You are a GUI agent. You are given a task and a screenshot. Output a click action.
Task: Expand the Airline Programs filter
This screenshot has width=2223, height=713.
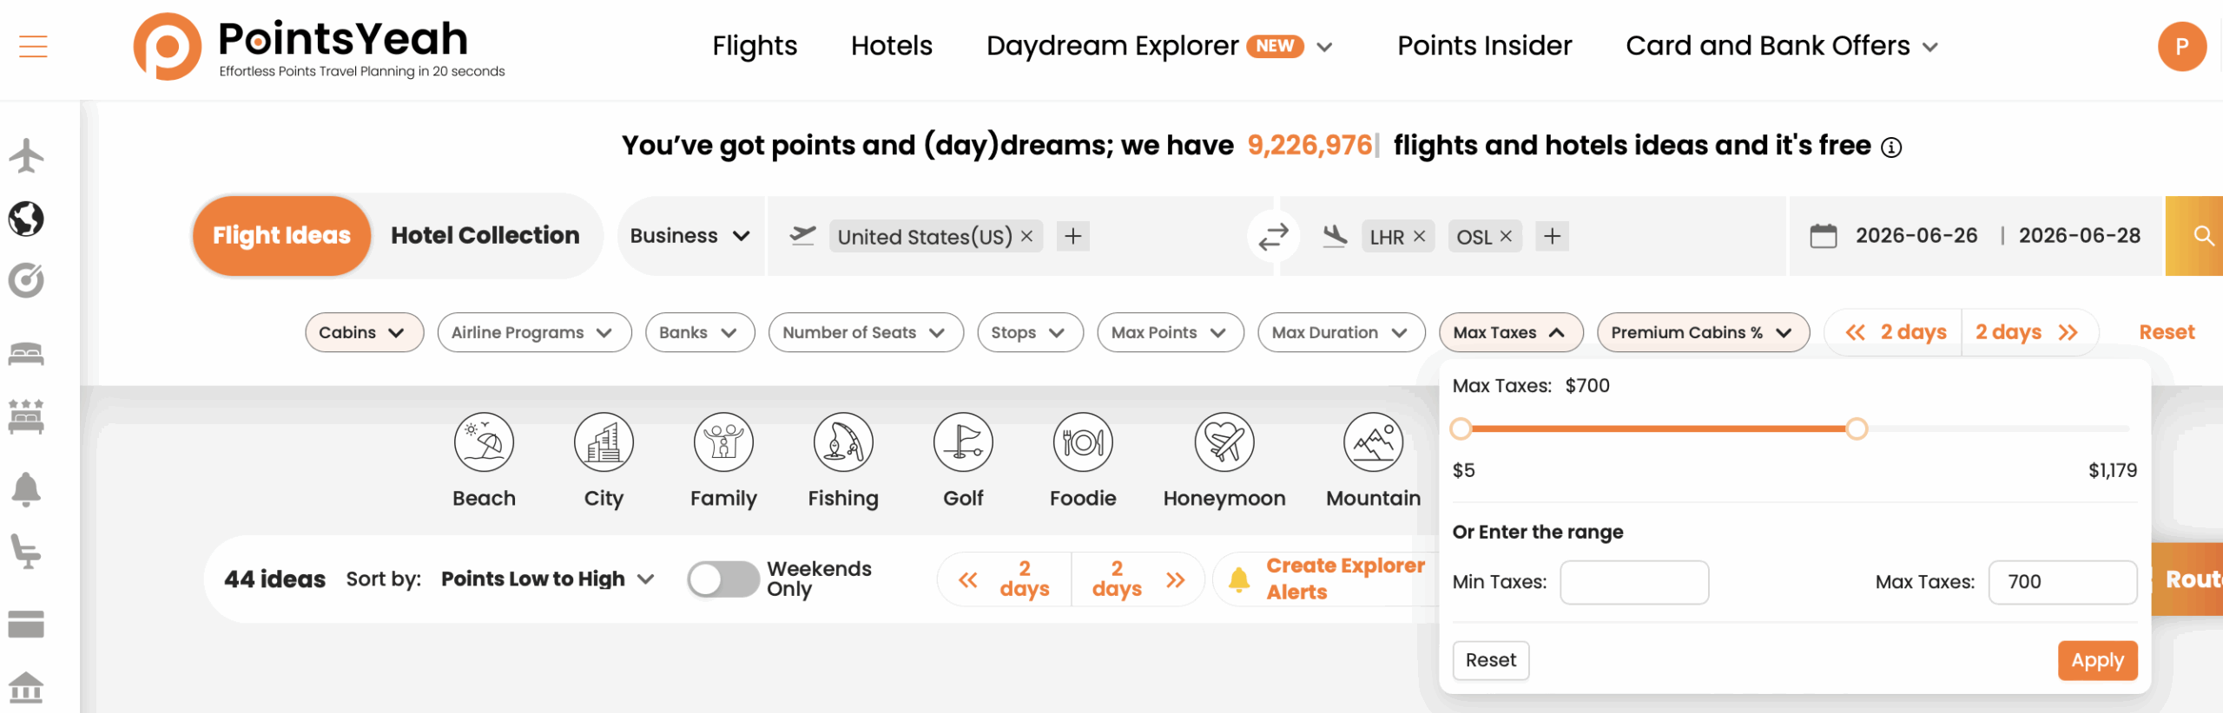(x=532, y=333)
